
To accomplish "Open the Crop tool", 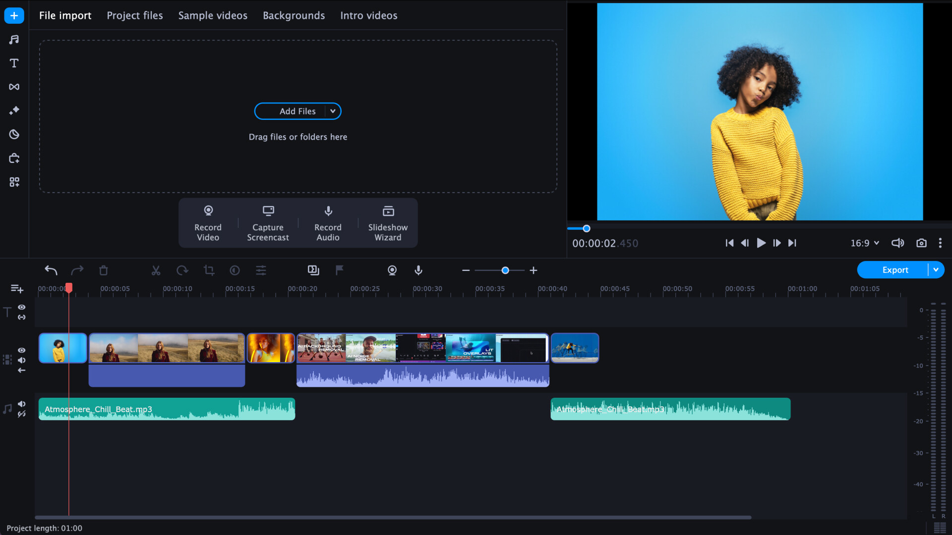I will point(209,270).
